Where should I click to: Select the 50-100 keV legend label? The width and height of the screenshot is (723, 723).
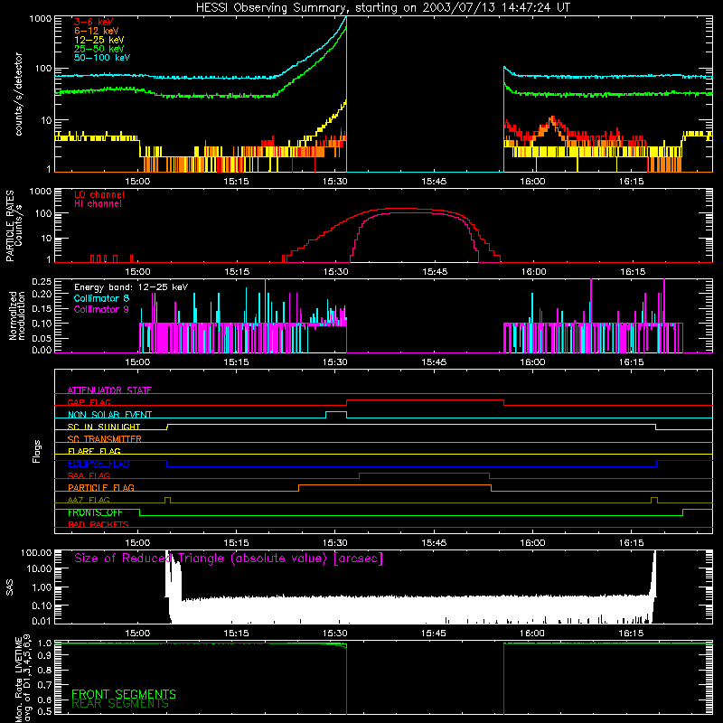click(102, 58)
